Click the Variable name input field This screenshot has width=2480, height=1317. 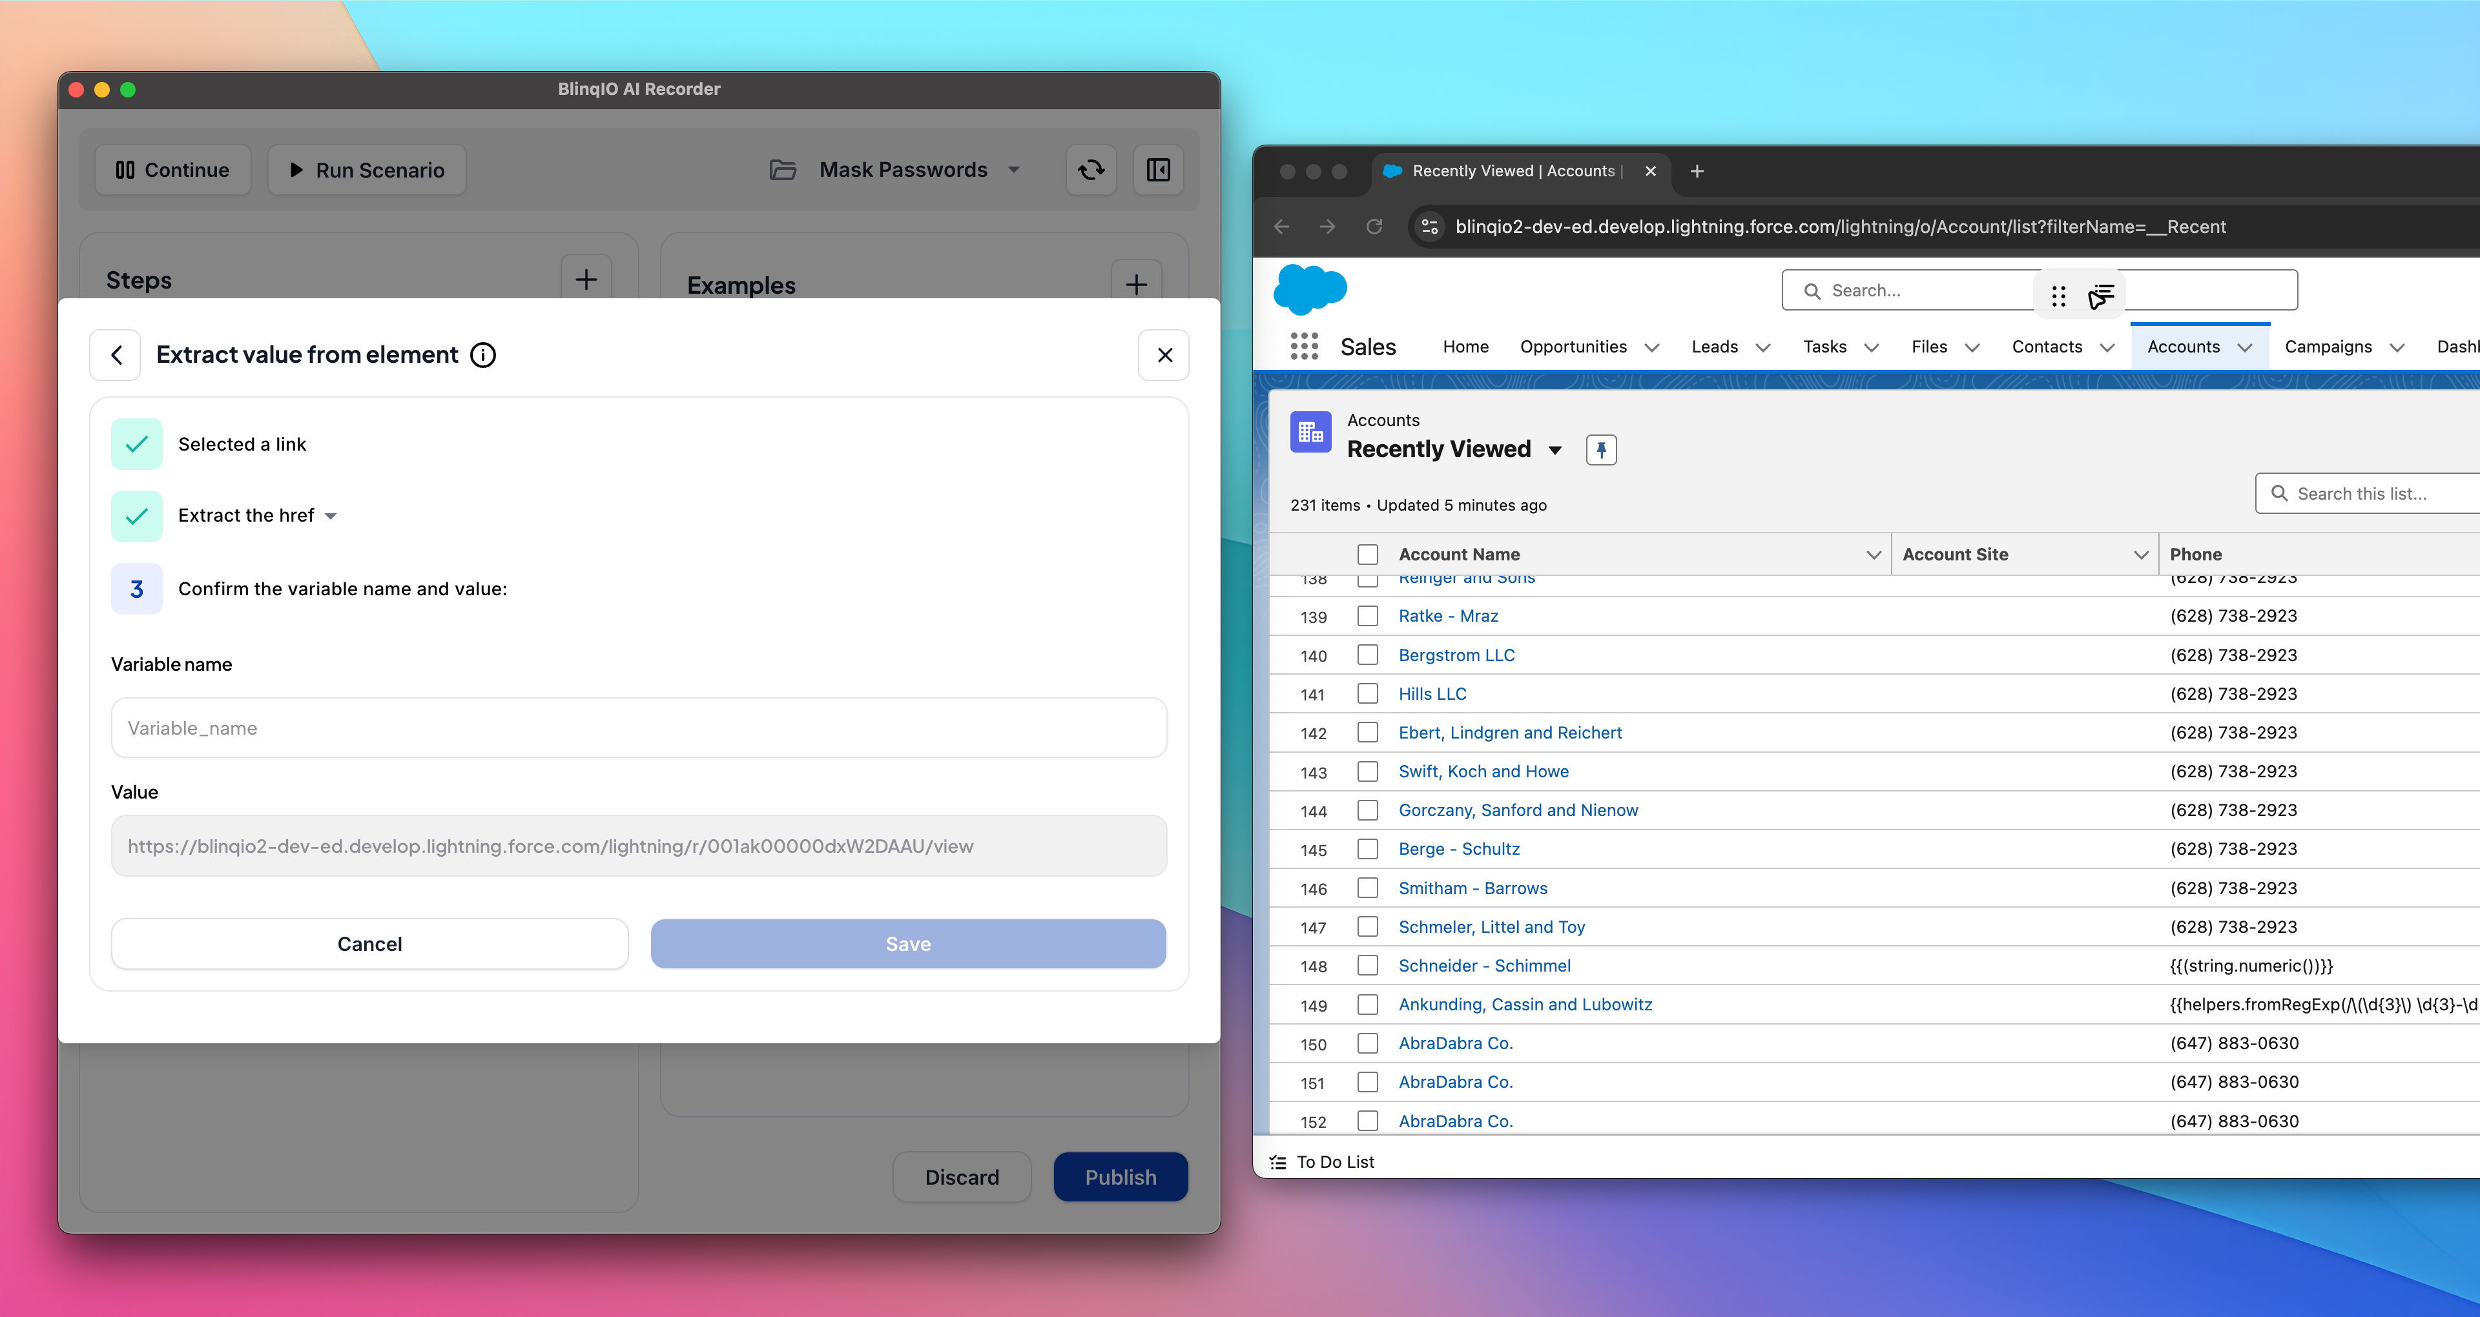tap(639, 729)
